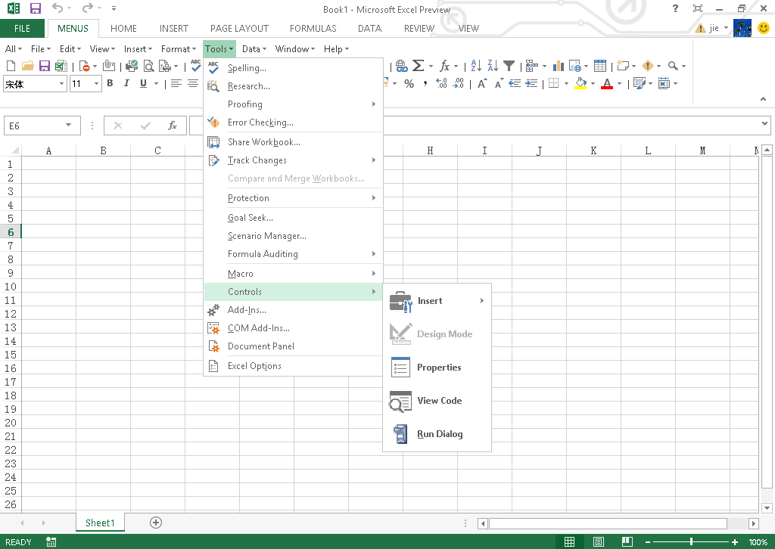Click the Open folder icon in toolbar
Image resolution: width=775 pixels, height=549 pixels.
point(28,66)
